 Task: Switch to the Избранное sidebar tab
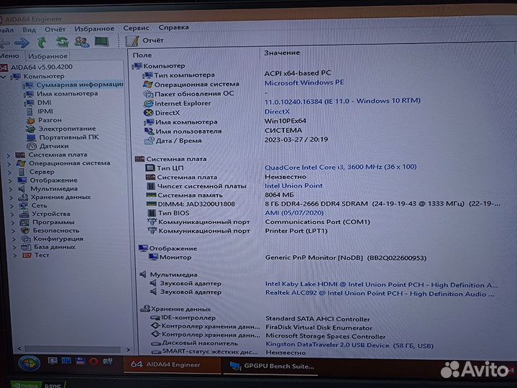(x=47, y=56)
